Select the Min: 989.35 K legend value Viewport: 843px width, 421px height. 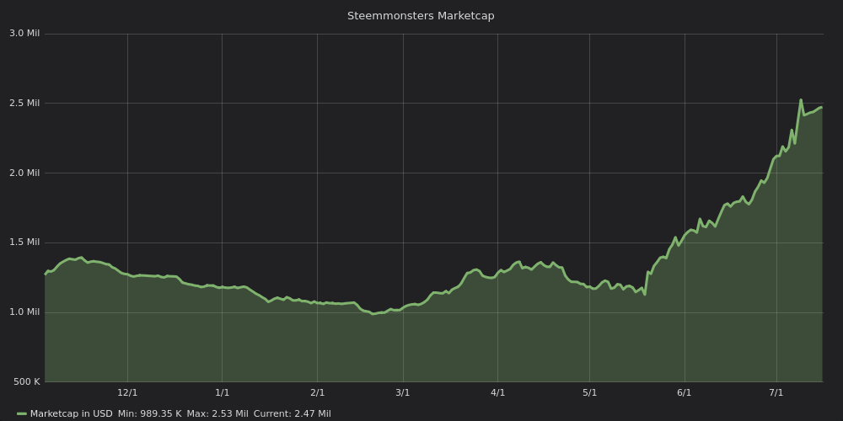click(x=150, y=414)
